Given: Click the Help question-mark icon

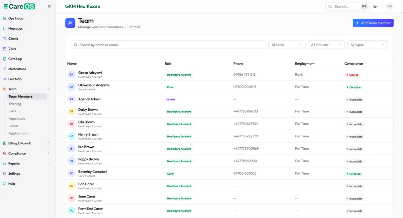Looking at the screenshot, I should pyautogui.click(x=5, y=184).
